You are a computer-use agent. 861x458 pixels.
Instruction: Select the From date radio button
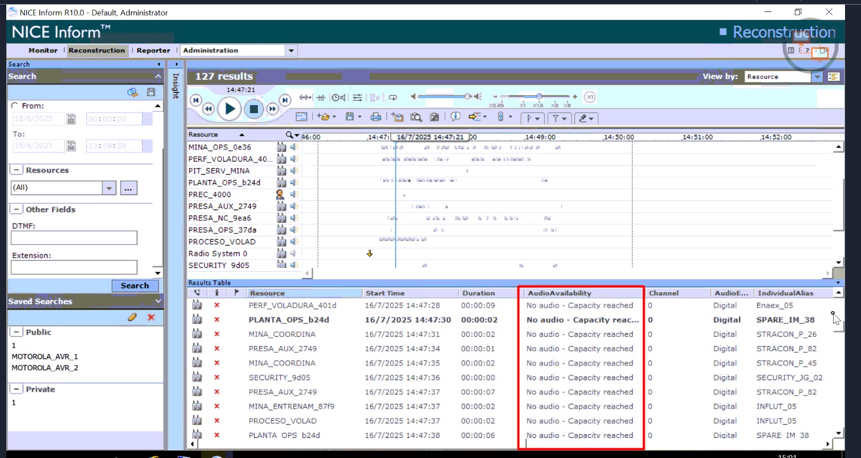(x=14, y=106)
